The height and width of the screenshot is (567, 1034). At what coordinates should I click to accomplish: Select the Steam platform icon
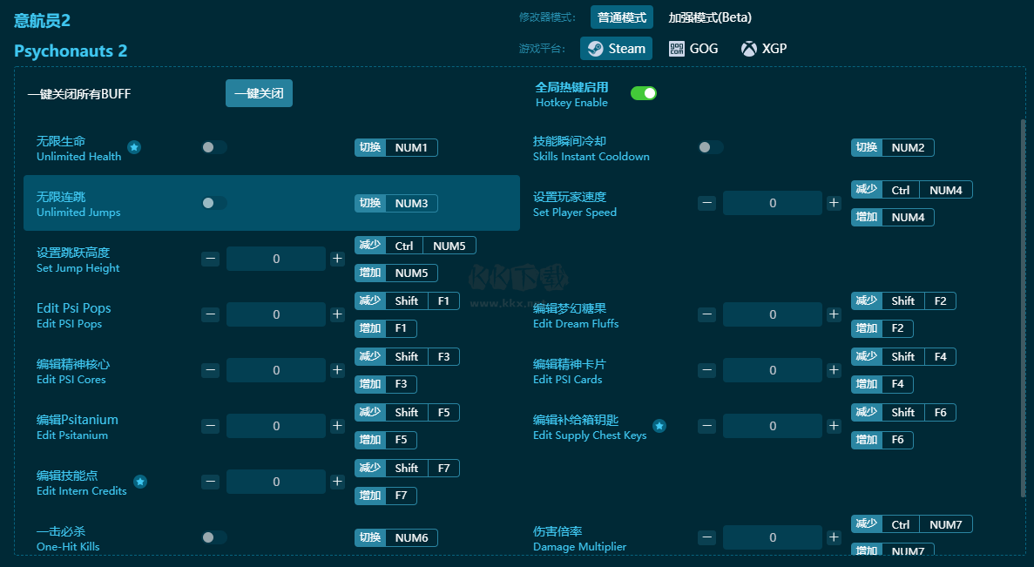pos(596,49)
